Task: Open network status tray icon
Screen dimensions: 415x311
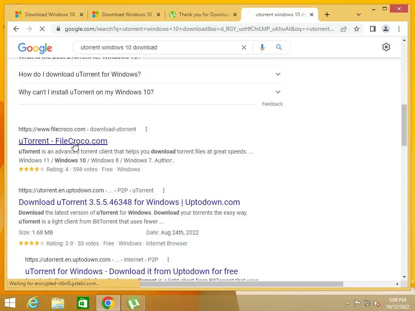Action: coord(367,303)
